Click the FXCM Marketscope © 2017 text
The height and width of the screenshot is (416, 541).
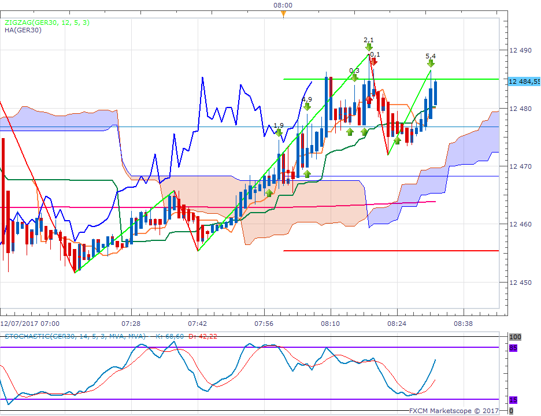[x=453, y=411]
